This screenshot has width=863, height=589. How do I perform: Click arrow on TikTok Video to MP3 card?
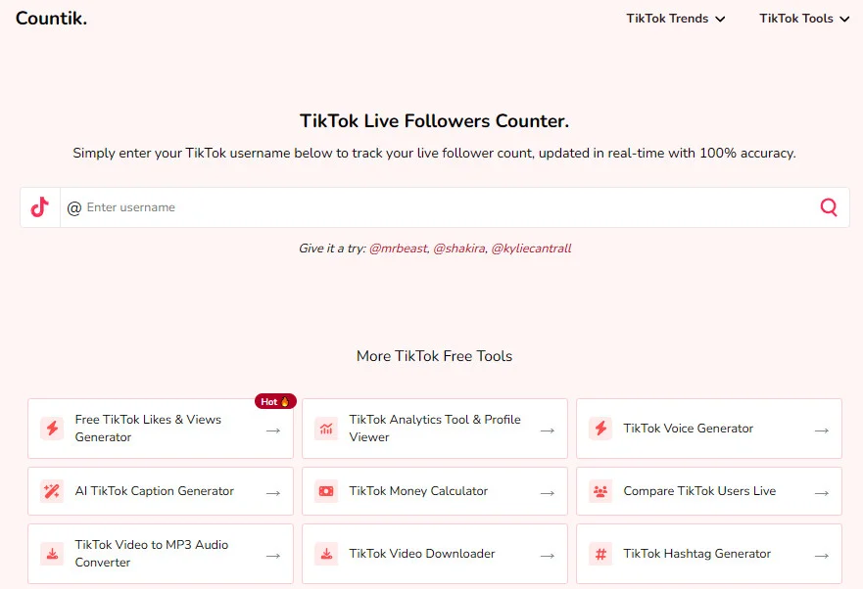tap(273, 556)
